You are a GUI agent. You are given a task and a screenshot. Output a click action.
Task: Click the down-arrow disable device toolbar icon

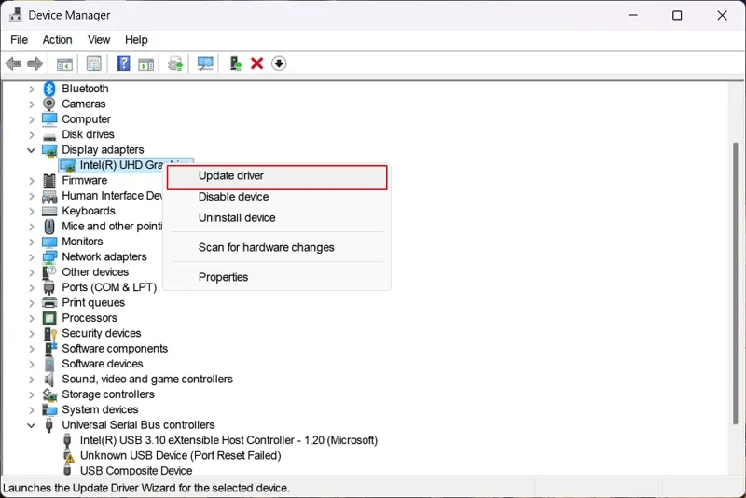click(279, 63)
